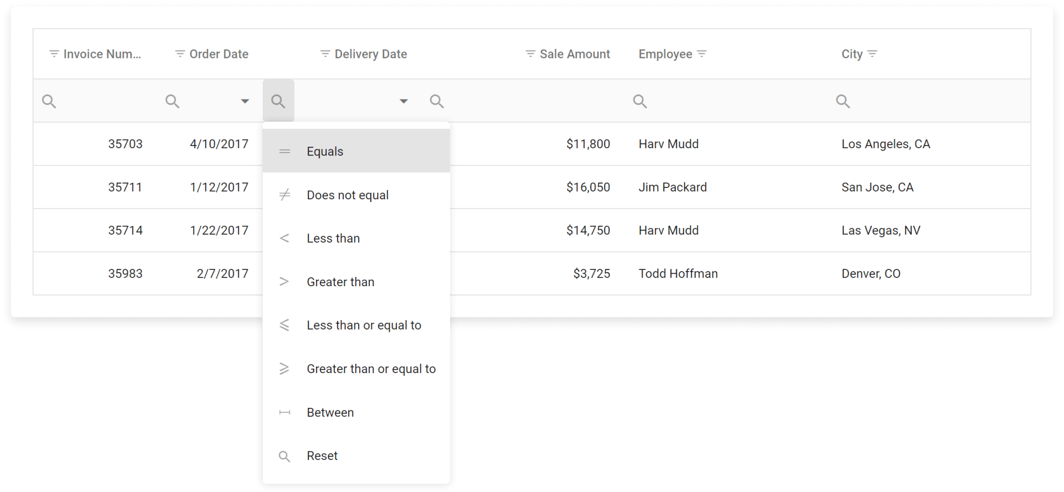The width and height of the screenshot is (1064, 492).
Task: Open the Delivery Date filter dropdown arrow
Action: [403, 100]
